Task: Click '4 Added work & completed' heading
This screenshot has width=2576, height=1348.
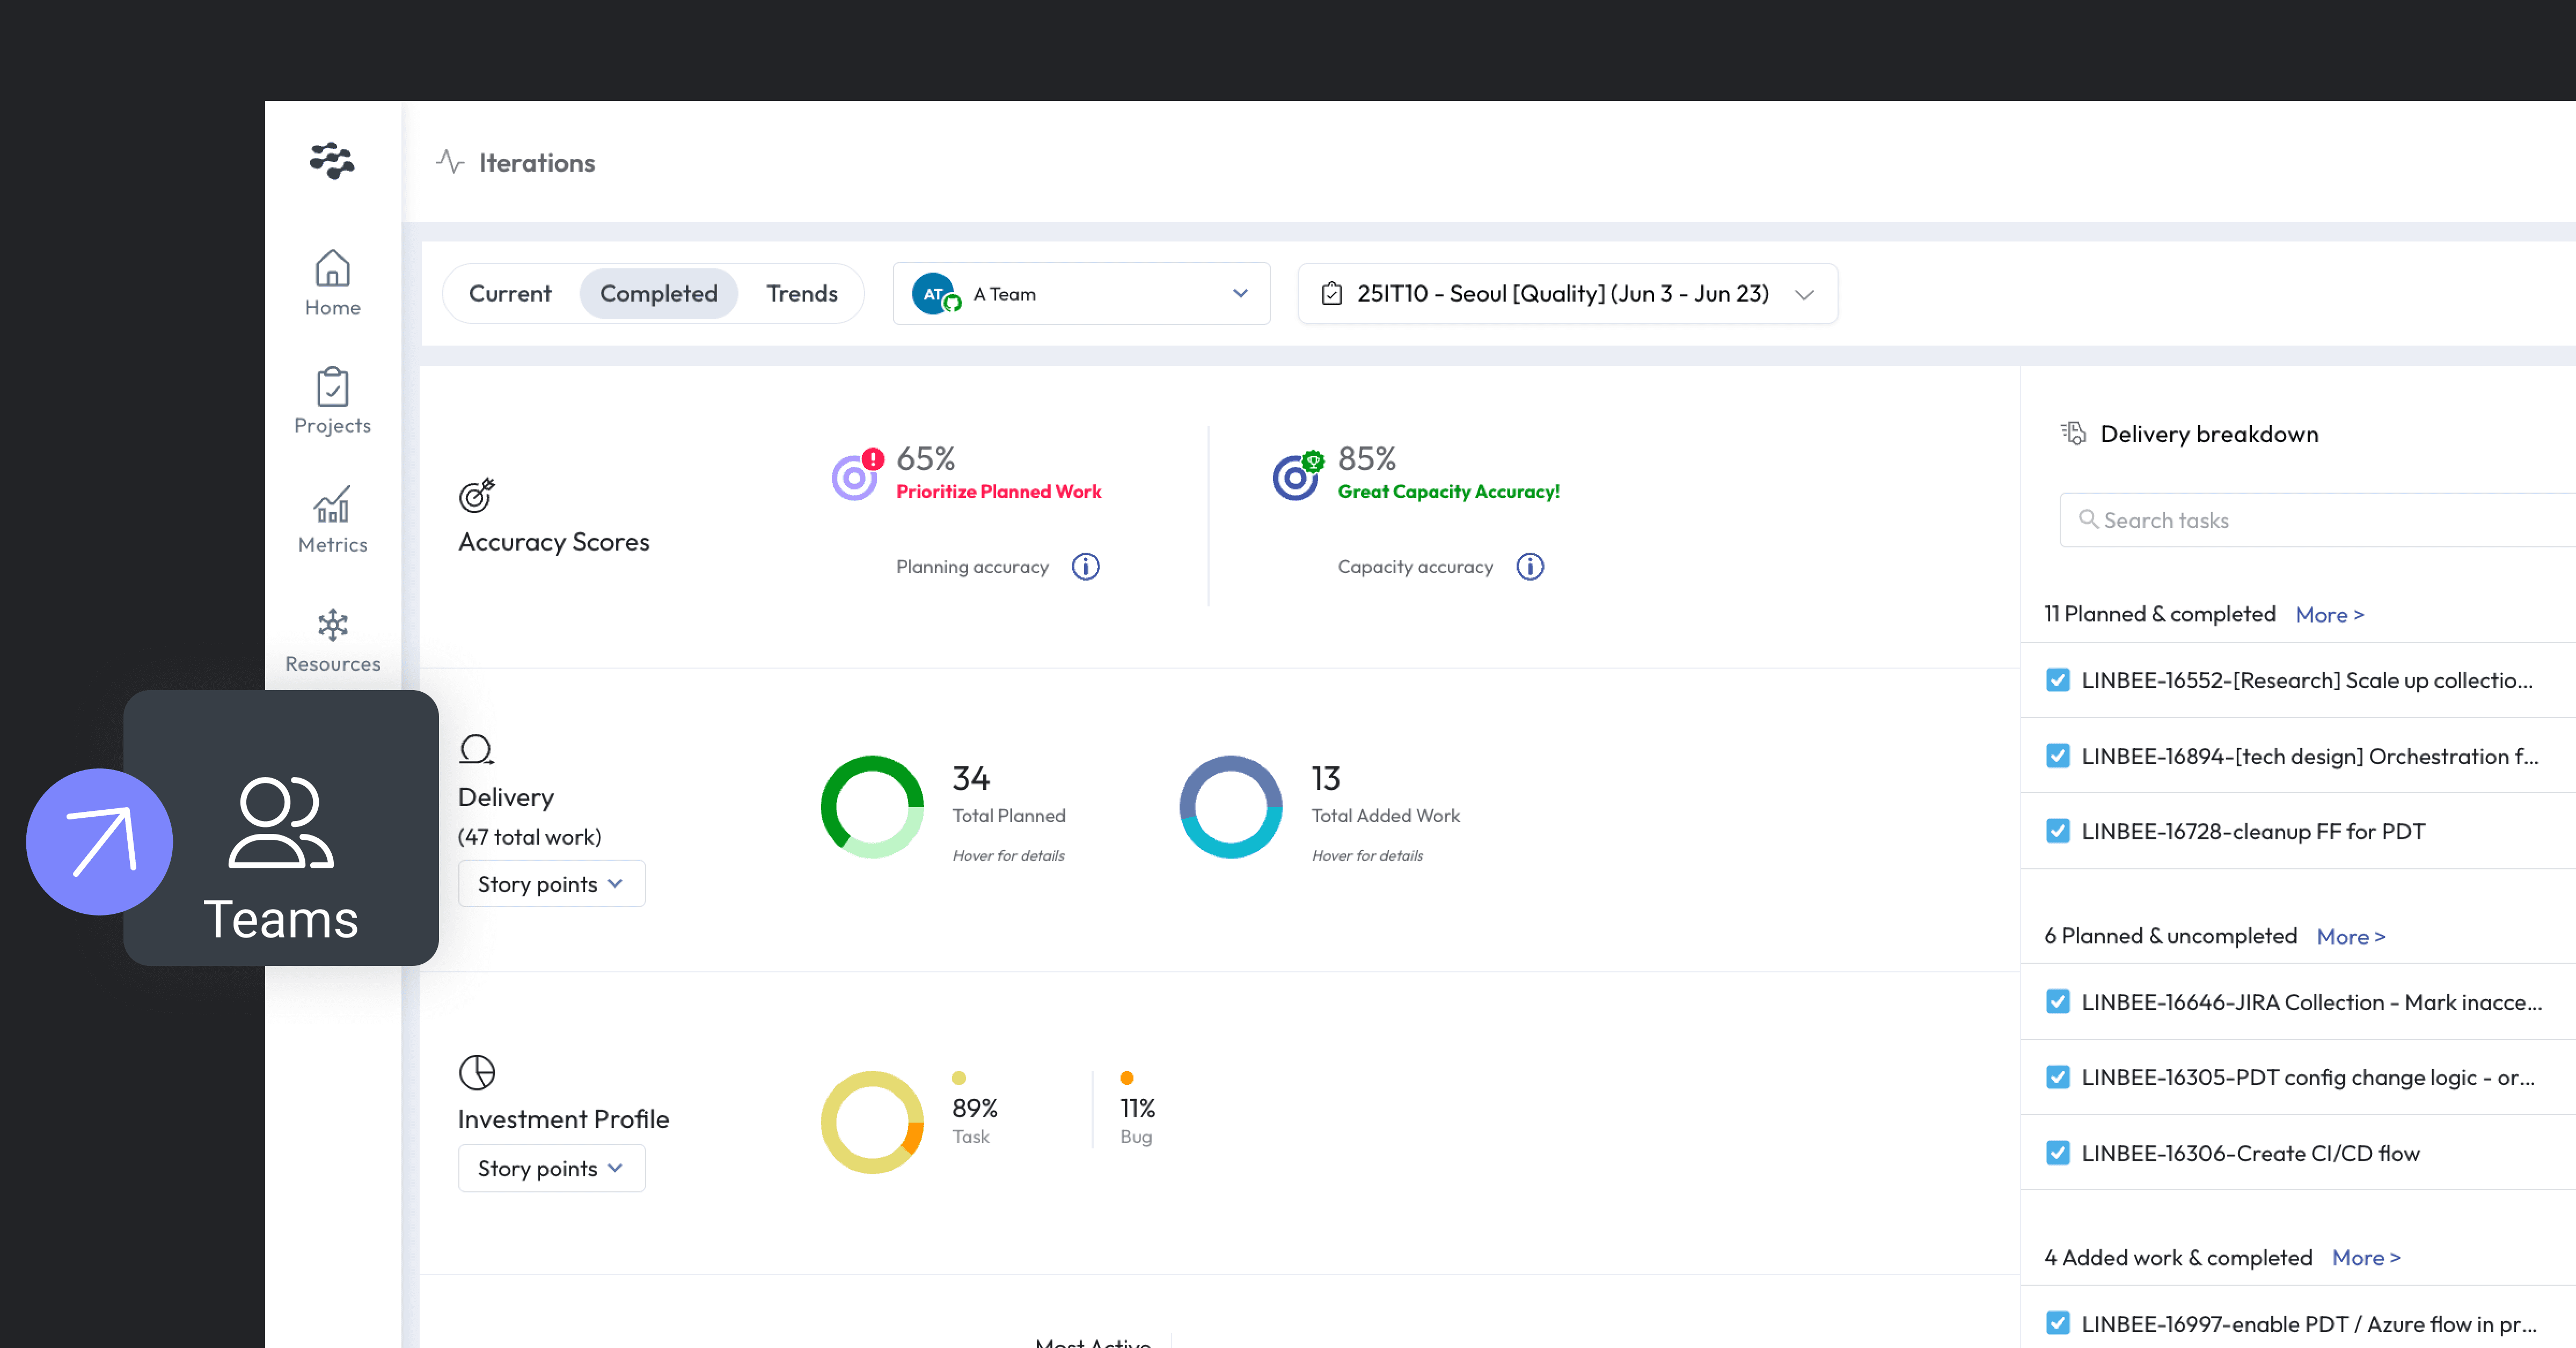Action: [2177, 1257]
